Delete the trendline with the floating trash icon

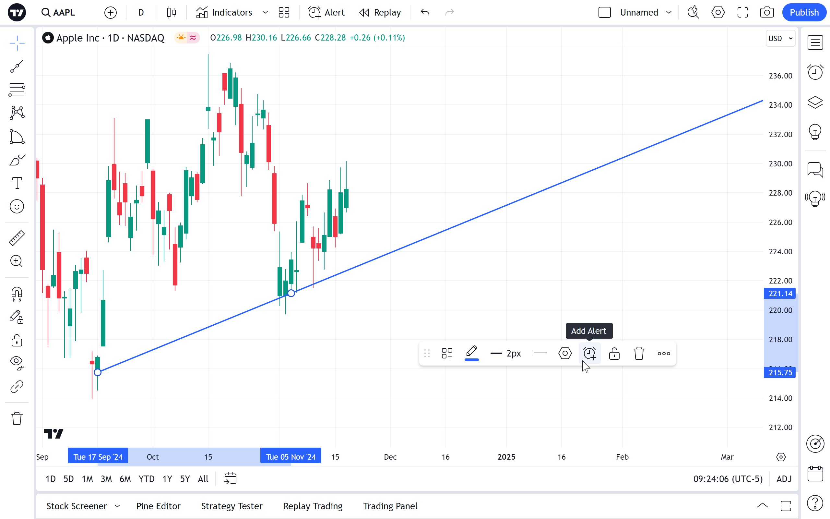[x=639, y=353]
